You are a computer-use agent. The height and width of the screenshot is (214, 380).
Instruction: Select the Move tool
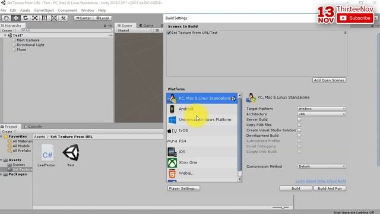(16, 18)
